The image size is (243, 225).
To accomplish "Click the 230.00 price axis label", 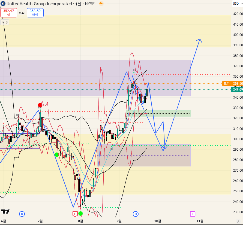I will (238, 212).
